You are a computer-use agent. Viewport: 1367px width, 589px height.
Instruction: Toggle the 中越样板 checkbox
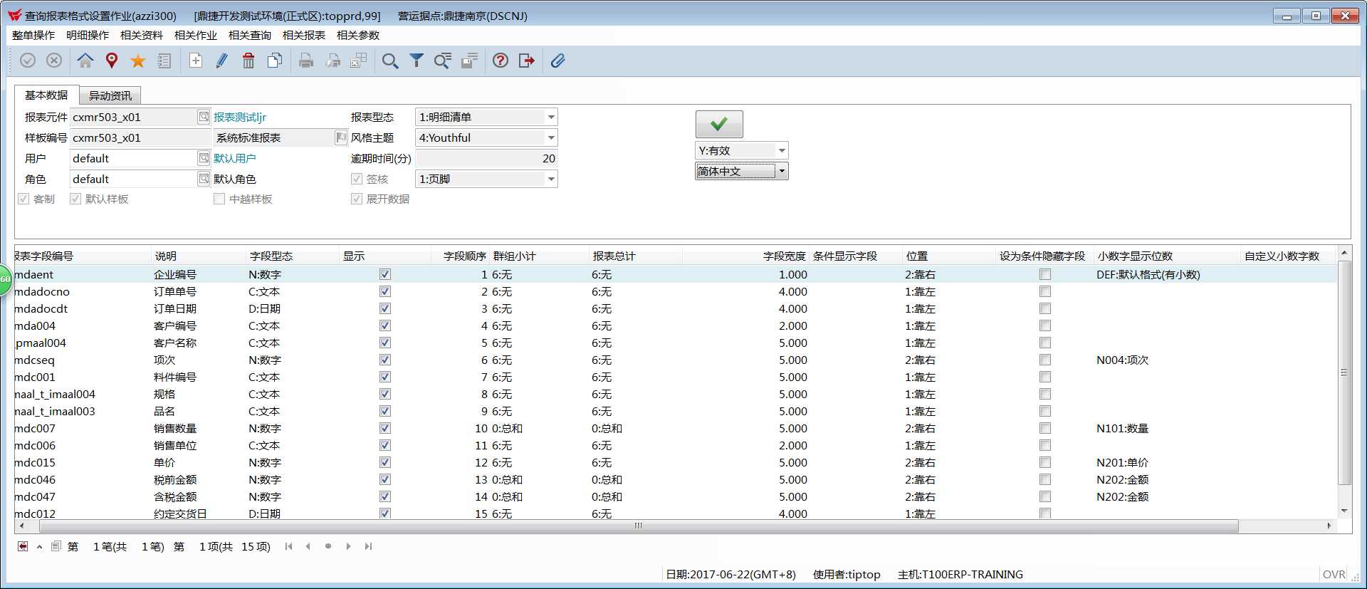(x=219, y=199)
